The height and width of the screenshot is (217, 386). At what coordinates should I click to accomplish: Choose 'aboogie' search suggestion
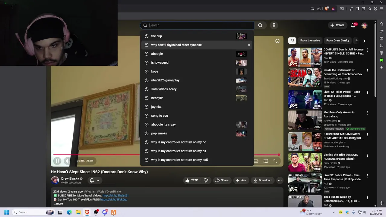(197, 54)
